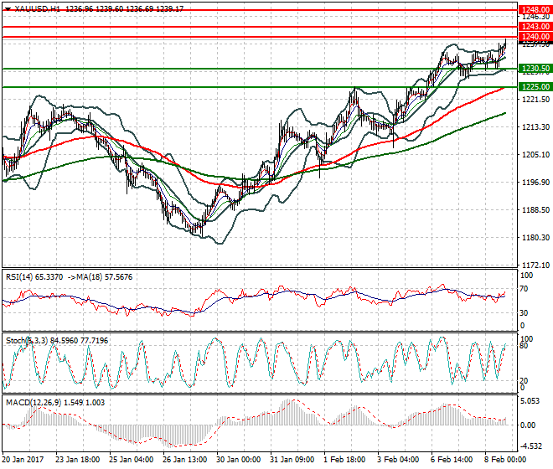Click the 30 Jan 00:00 time label

click(239, 460)
